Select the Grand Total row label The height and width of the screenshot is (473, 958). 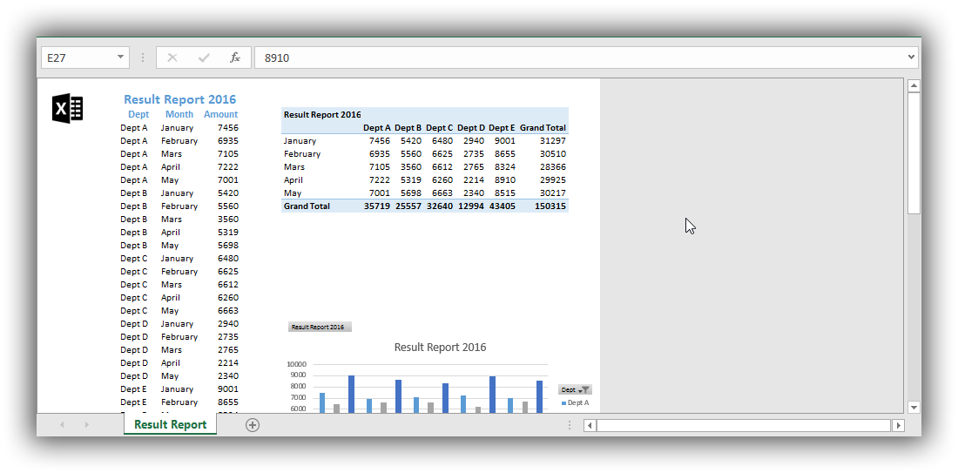pyautogui.click(x=307, y=206)
